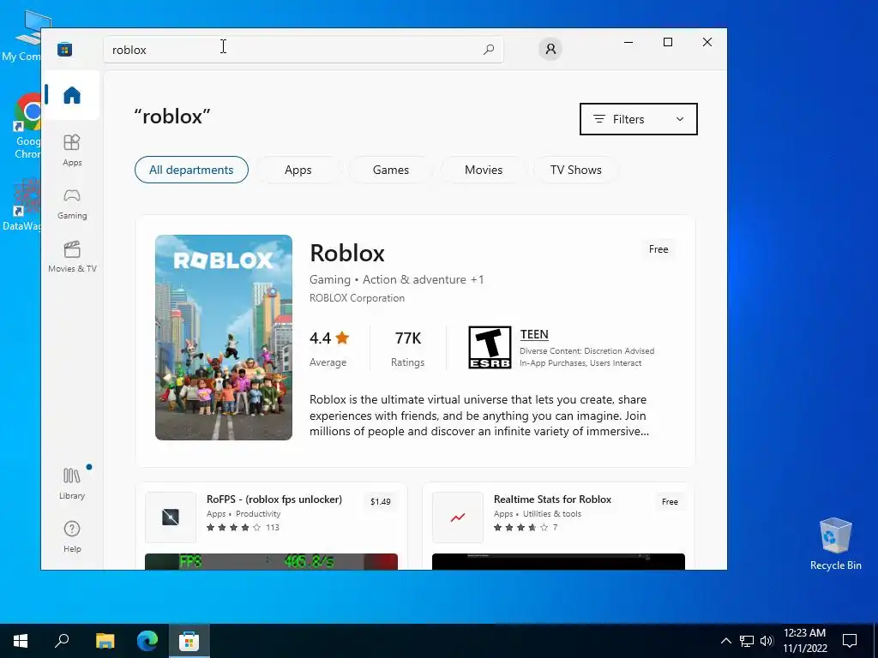Click the RoFPS $1.49 price button
The width and height of the screenshot is (878, 658).
(x=380, y=502)
